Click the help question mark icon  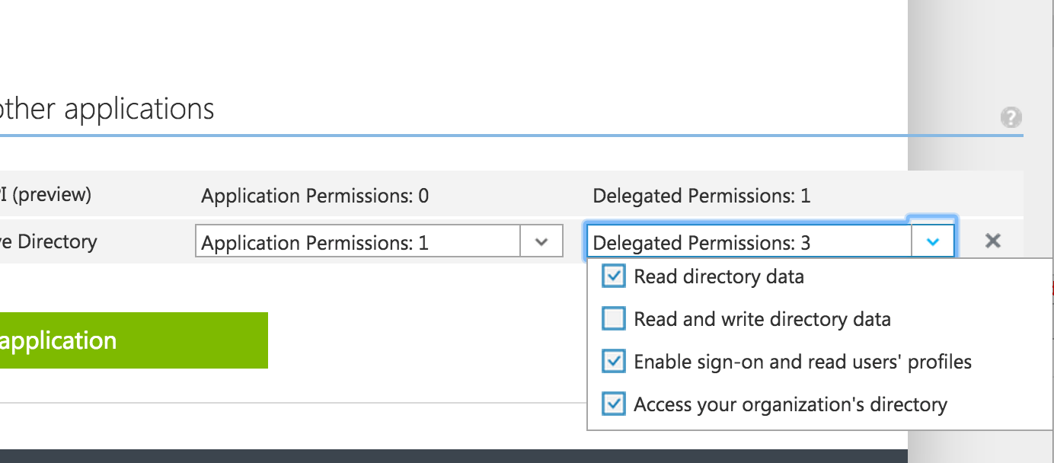1011,118
